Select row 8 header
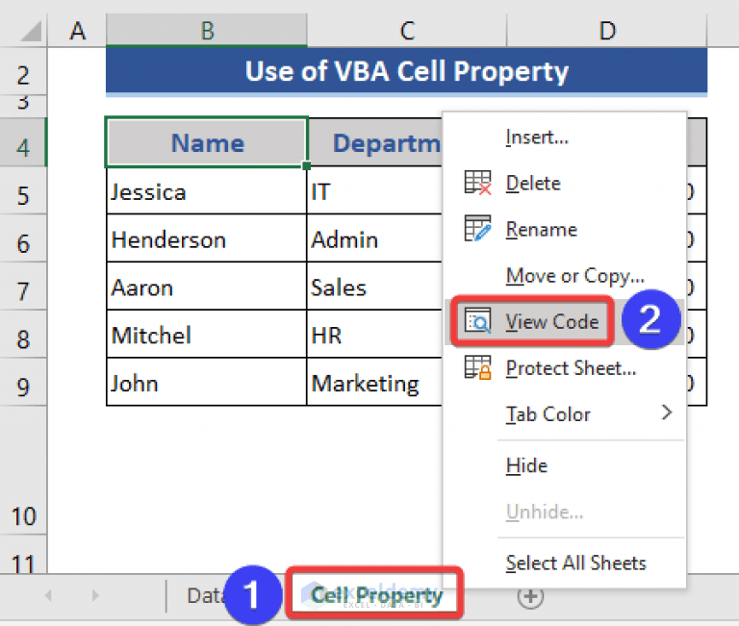The height and width of the screenshot is (626, 739). 23,335
